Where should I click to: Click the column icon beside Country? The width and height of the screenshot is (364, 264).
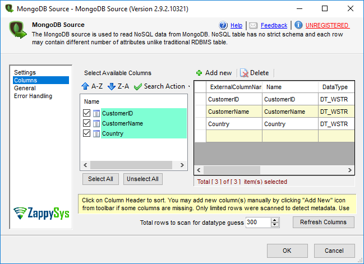pos(96,133)
